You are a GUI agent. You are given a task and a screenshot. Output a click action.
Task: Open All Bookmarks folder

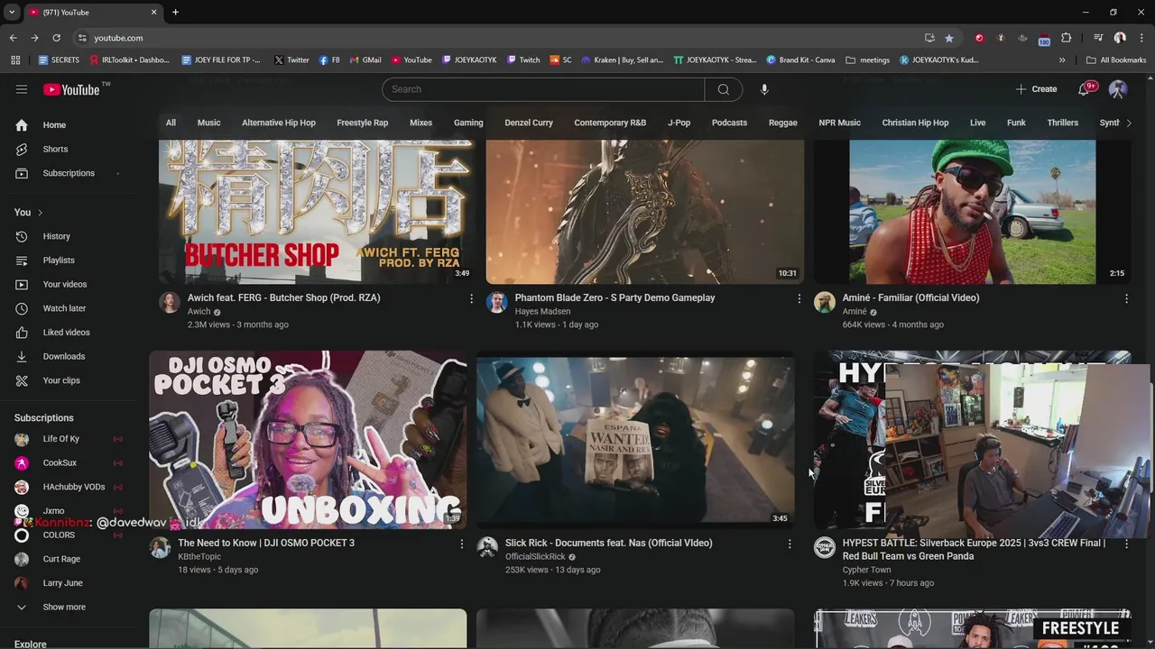tap(1116, 60)
